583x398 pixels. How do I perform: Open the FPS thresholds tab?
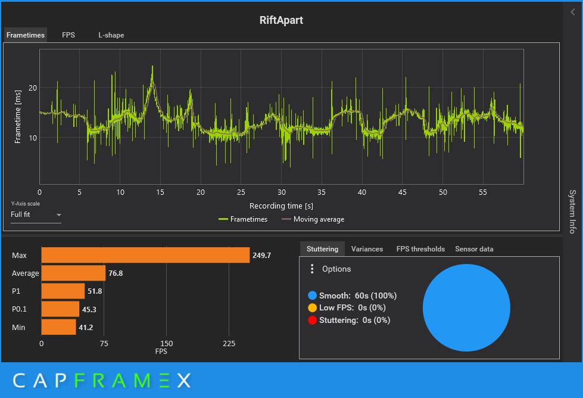pos(420,249)
